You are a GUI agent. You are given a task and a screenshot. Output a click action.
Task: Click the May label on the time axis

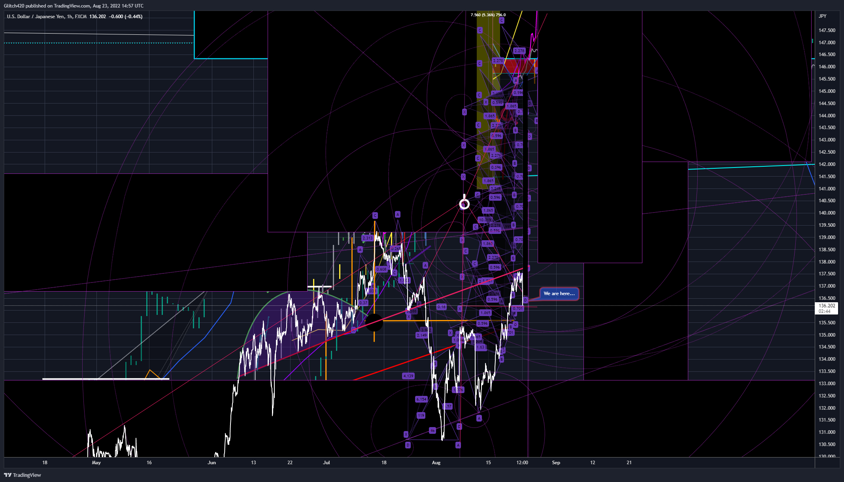[x=96, y=463]
